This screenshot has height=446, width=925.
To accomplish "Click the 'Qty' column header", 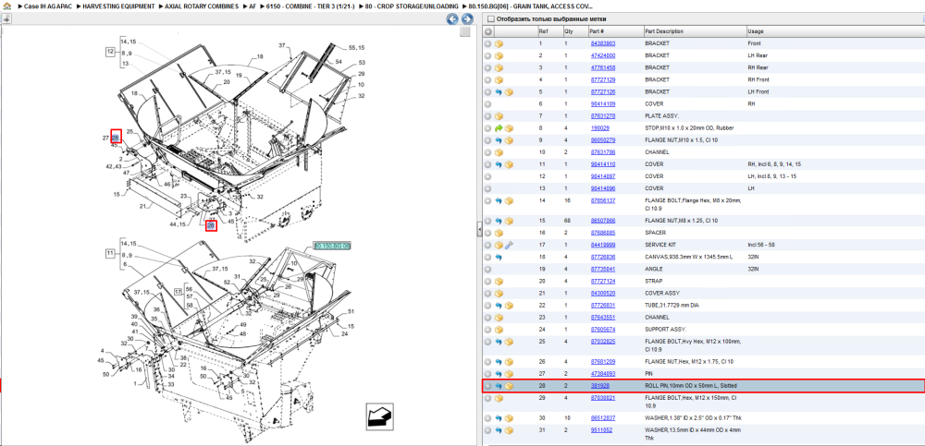I will point(574,31).
